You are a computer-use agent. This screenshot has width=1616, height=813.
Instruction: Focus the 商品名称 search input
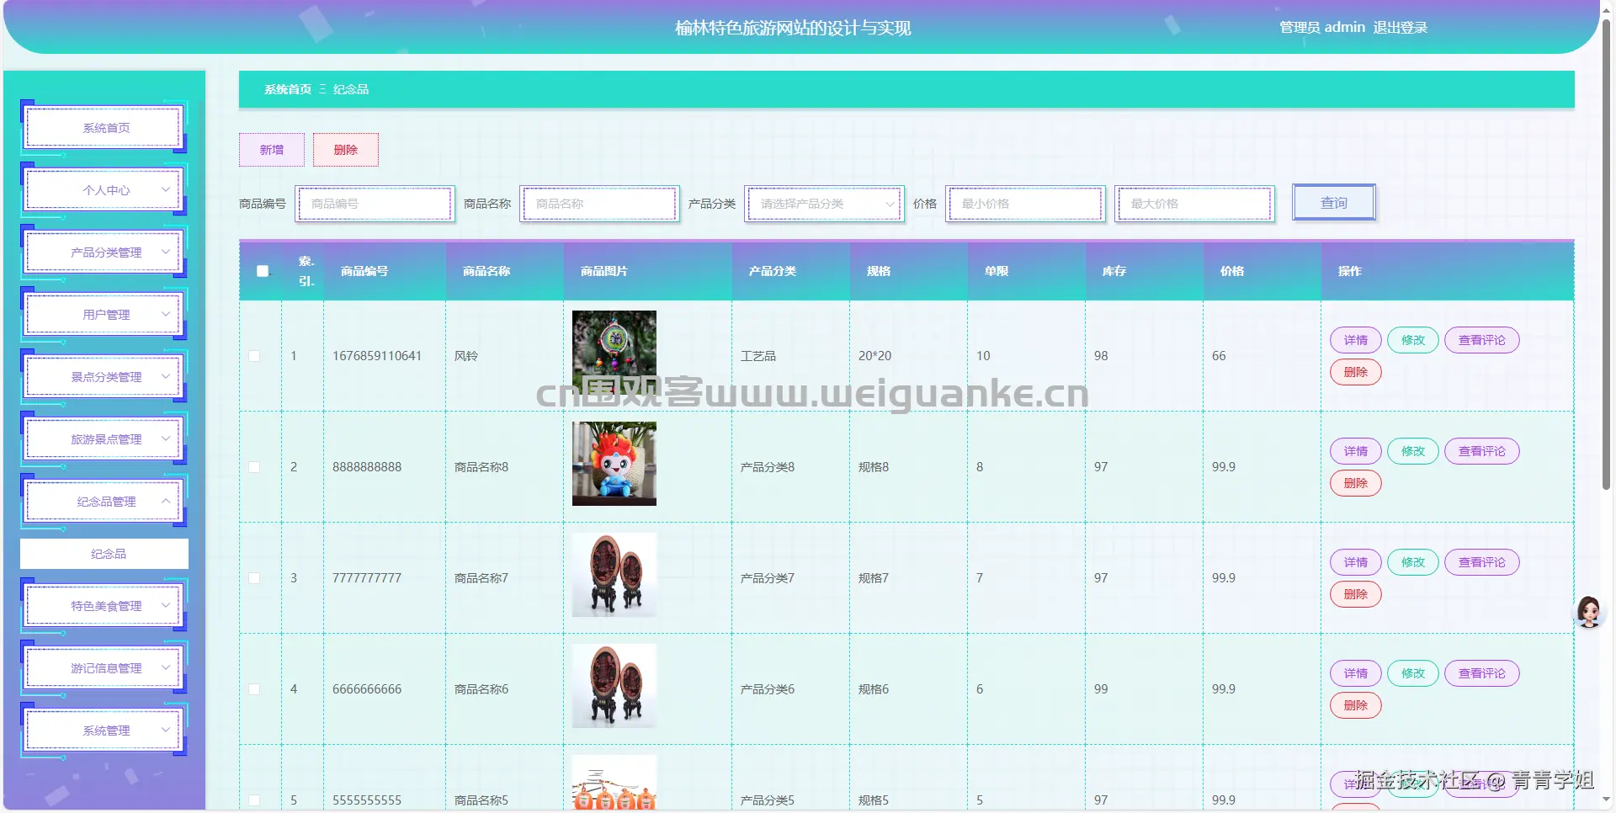[x=599, y=204]
